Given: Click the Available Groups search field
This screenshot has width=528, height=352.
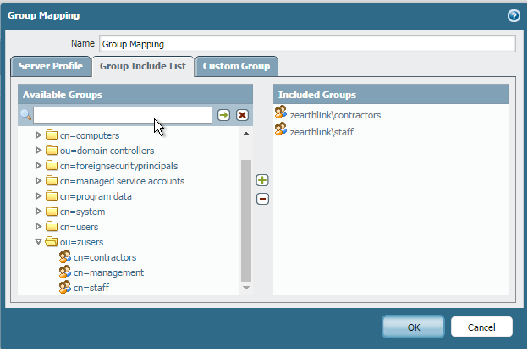Looking at the screenshot, I should [123, 115].
